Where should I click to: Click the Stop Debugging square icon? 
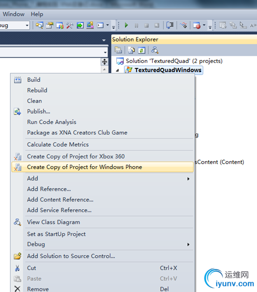tap(146, 26)
